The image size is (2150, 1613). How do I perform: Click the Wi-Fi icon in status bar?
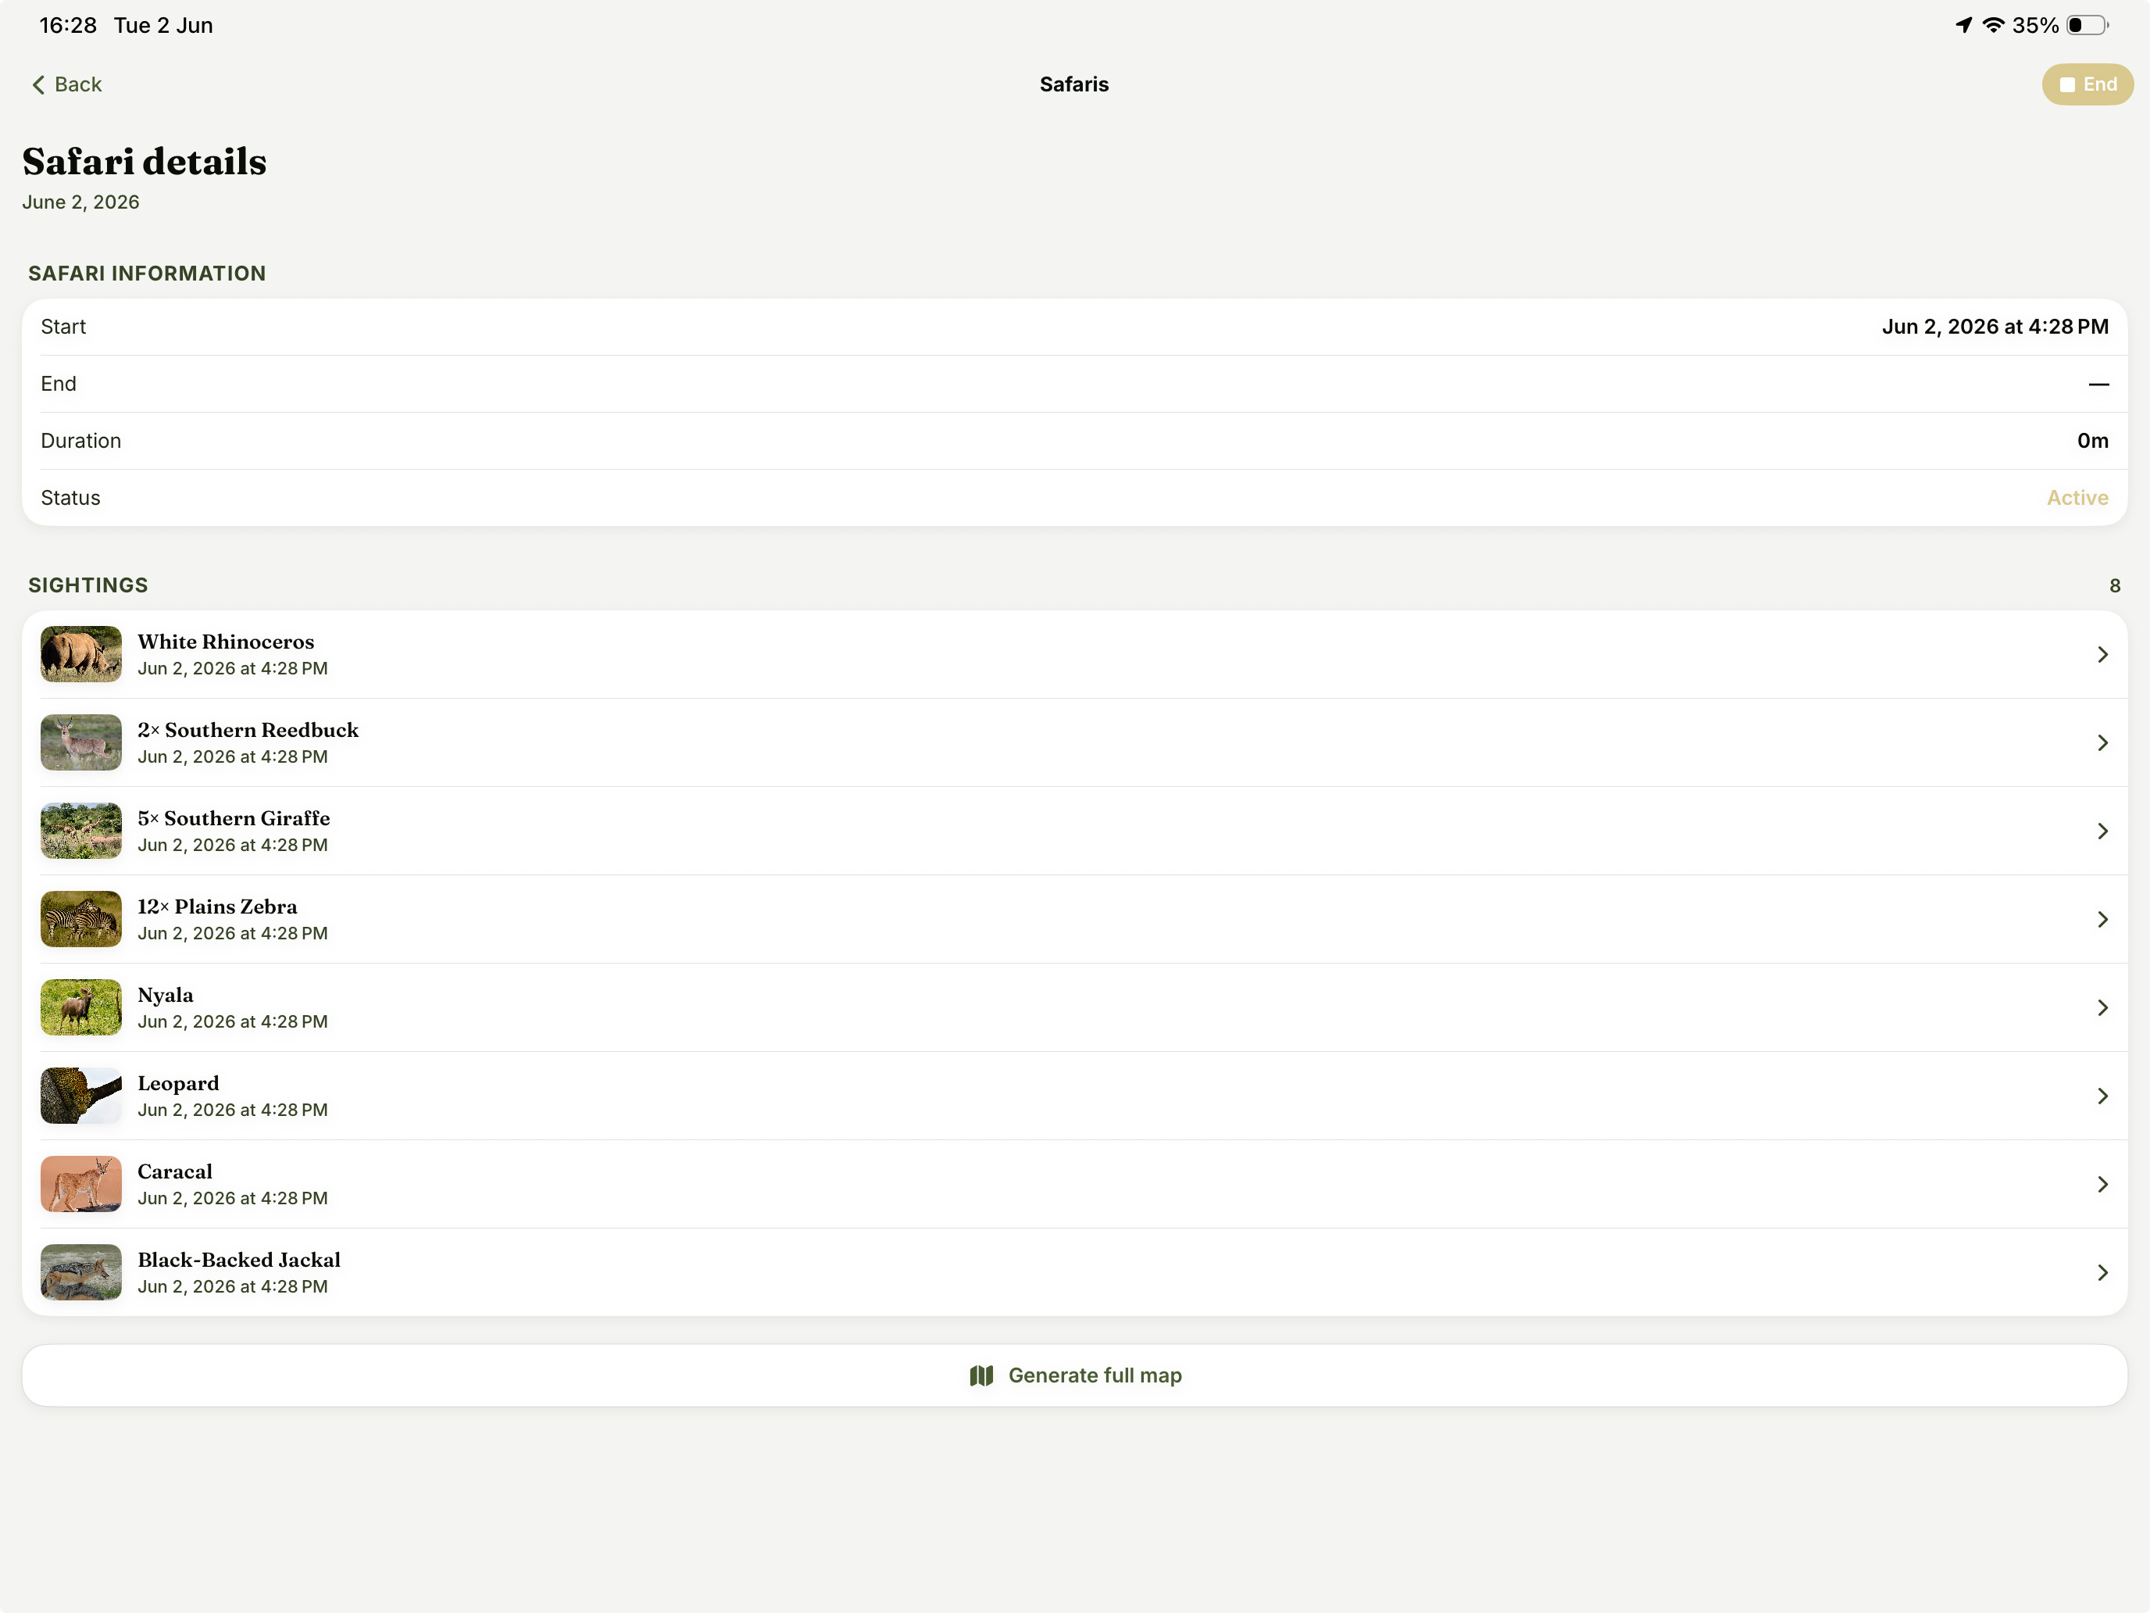pyautogui.click(x=1994, y=25)
